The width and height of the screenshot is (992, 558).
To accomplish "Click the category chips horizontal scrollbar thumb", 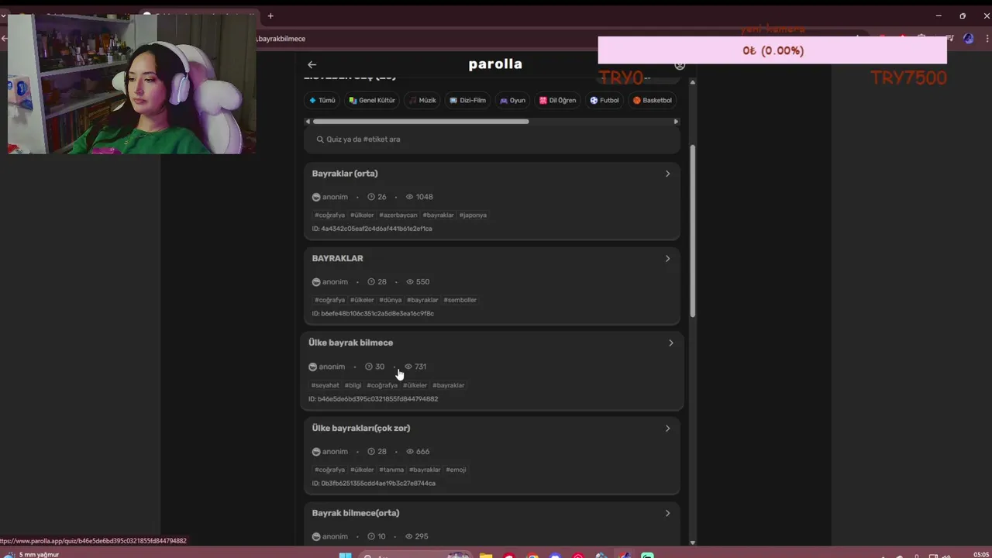I will [421, 122].
